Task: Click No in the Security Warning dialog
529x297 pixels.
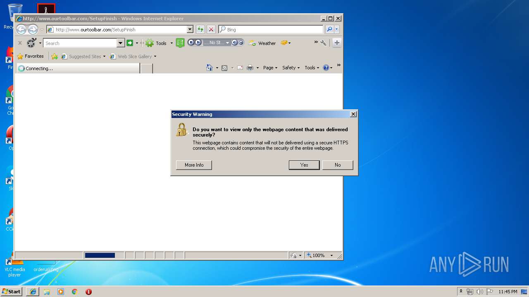Action: pos(338,165)
